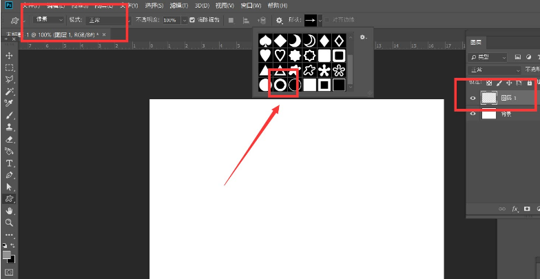Pick the Hand tool
The image size is (540, 279).
click(x=9, y=210)
